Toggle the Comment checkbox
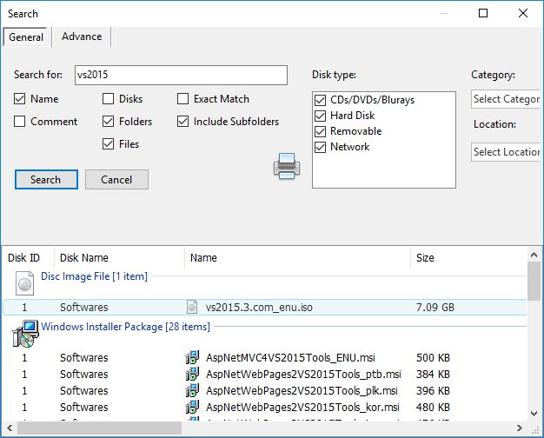 [x=20, y=122]
